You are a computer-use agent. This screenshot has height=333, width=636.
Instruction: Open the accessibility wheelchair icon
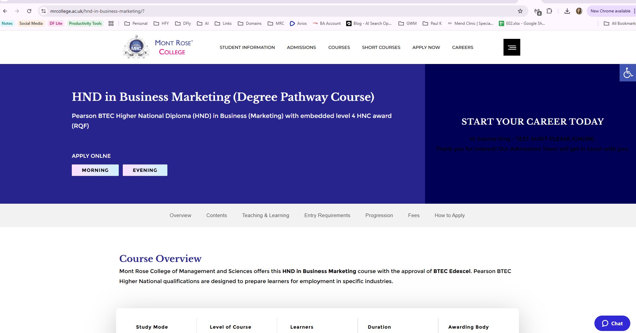(628, 73)
